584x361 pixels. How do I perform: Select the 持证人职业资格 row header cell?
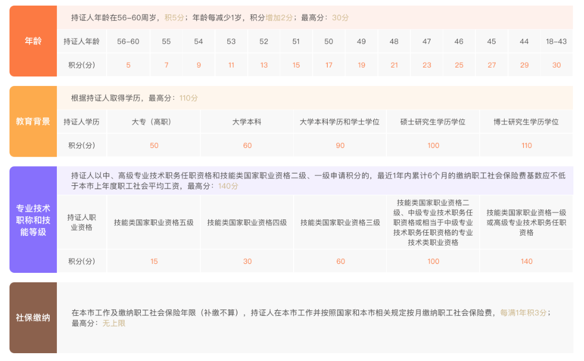(82, 222)
